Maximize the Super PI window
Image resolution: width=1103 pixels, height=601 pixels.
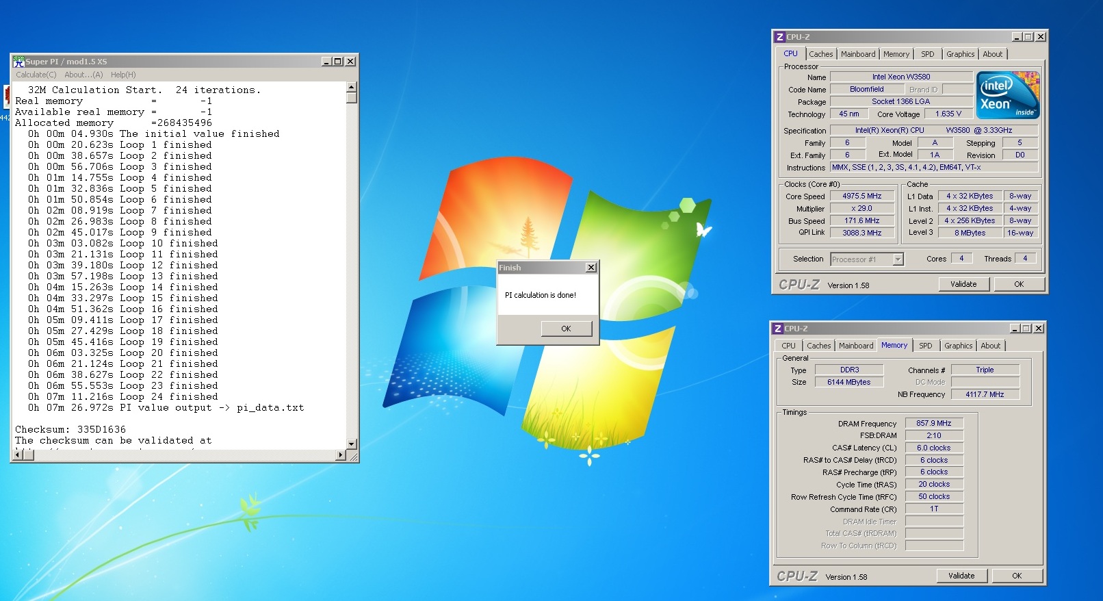click(338, 62)
